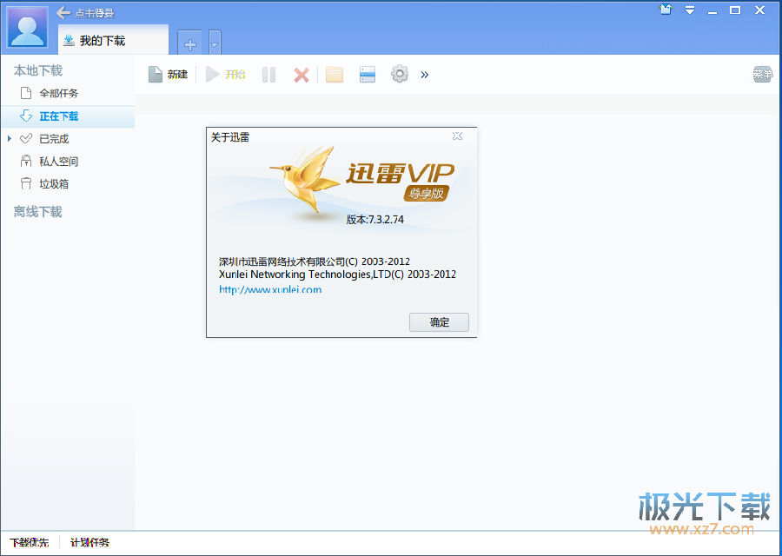Click the 离线下载 section header

click(38, 212)
